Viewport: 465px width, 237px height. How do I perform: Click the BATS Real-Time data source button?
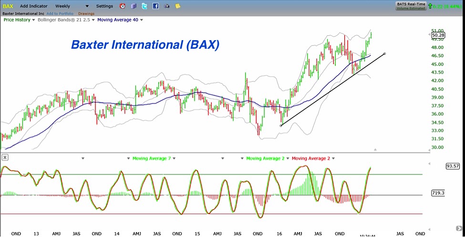click(x=411, y=6)
